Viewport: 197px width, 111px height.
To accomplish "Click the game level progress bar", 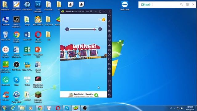I will (x=83, y=29).
